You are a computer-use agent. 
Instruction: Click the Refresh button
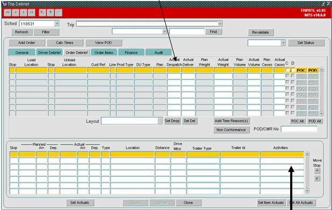click(21, 32)
